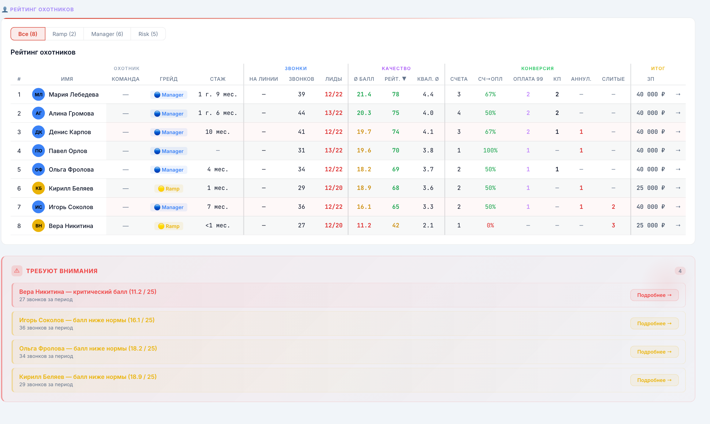Viewport: 710px width, 424px height.
Task: Sort by the СЧ→ОПЛ column header
Action: point(490,79)
